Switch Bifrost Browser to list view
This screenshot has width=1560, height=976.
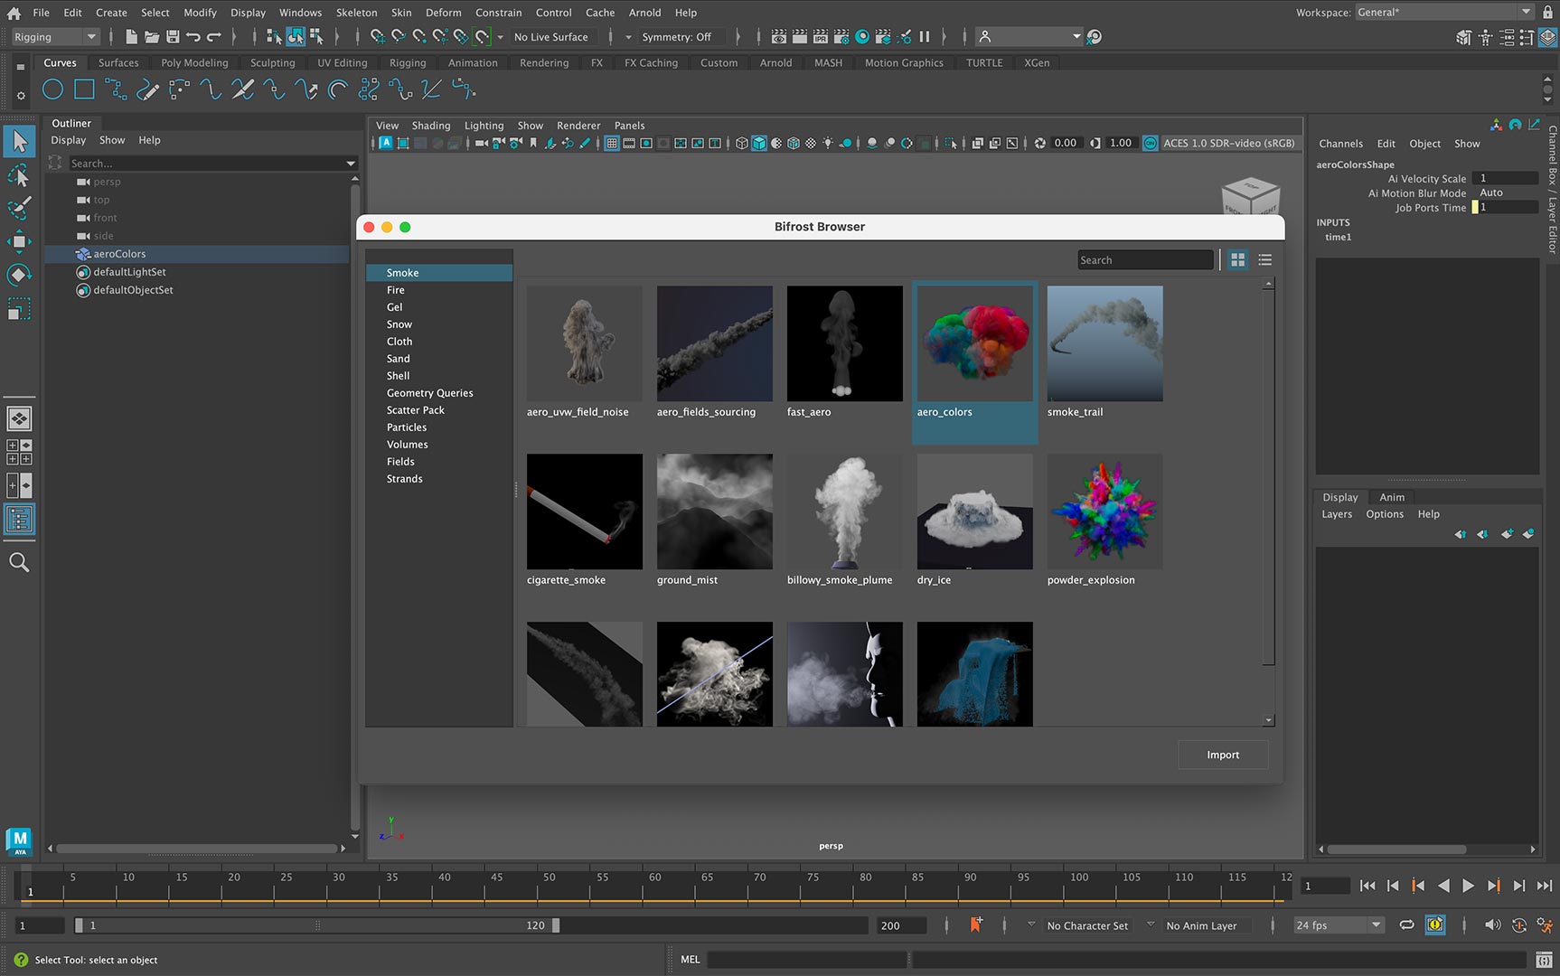1264,260
